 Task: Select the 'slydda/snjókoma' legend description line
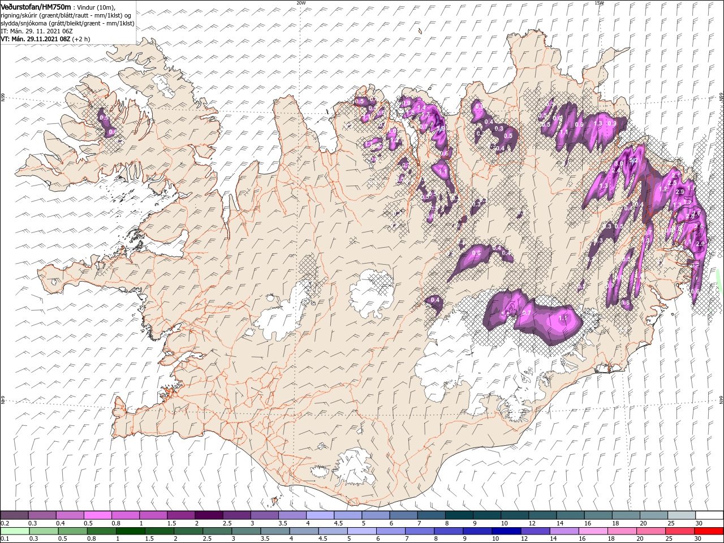point(67,23)
